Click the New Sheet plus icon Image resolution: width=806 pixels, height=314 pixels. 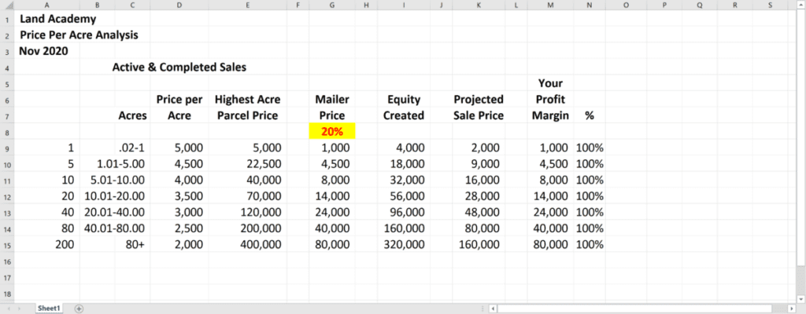click(x=79, y=309)
